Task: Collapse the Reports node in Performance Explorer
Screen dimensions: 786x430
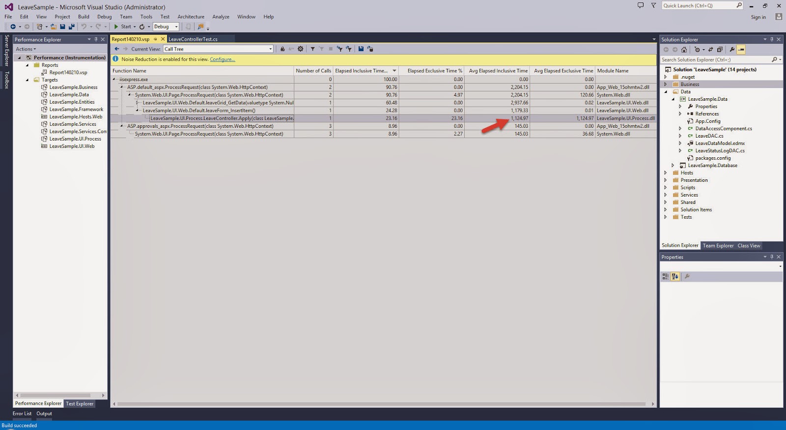Action: tap(27, 65)
